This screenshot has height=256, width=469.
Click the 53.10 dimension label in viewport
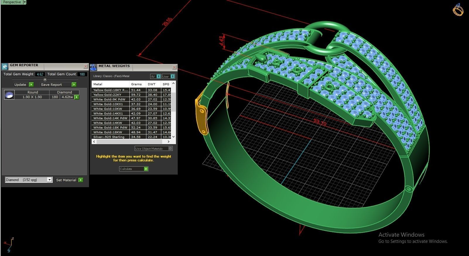(x=320, y=122)
